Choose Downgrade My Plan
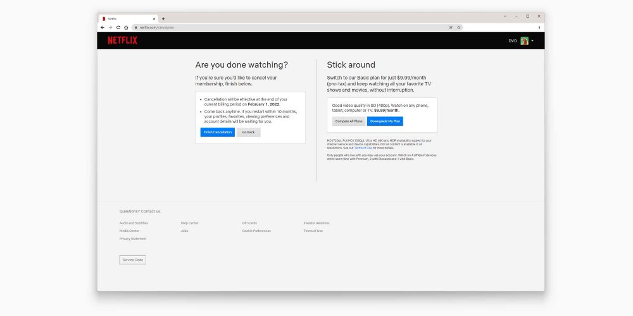Screen dimensions: 633x316 pos(385,121)
